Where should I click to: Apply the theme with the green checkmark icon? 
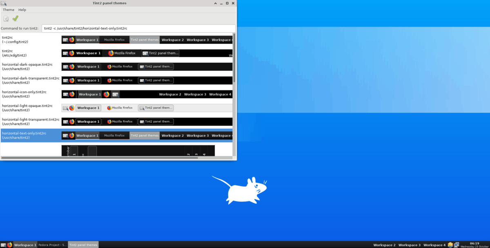click(15, 18)
